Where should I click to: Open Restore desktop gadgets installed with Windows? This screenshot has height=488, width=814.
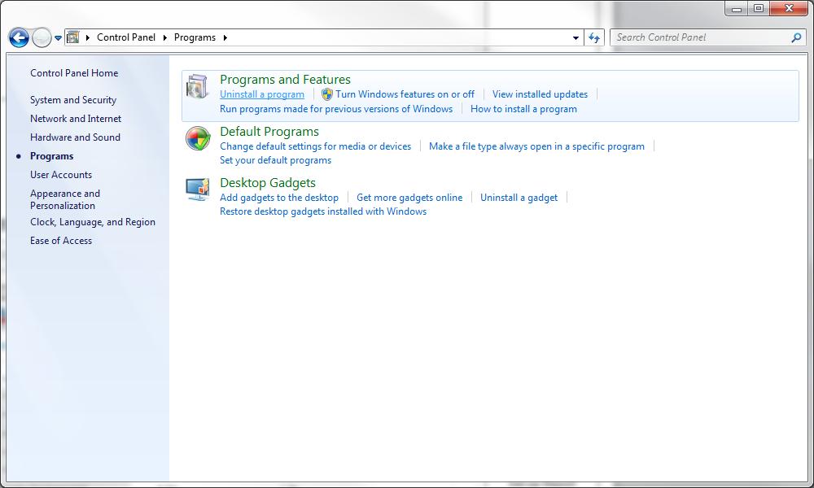(323, 211)
